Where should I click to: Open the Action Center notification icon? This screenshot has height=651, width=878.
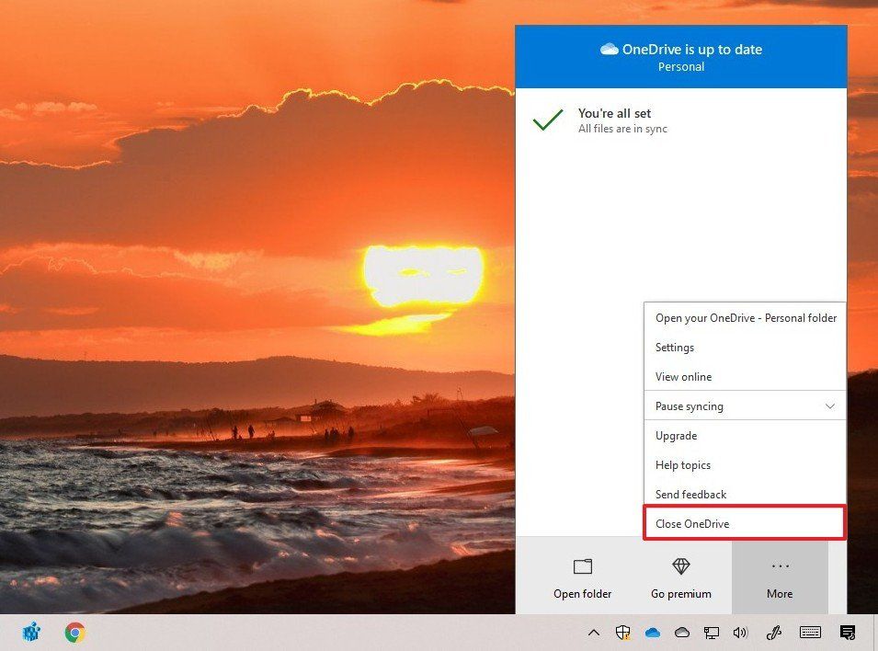point(847,633)
